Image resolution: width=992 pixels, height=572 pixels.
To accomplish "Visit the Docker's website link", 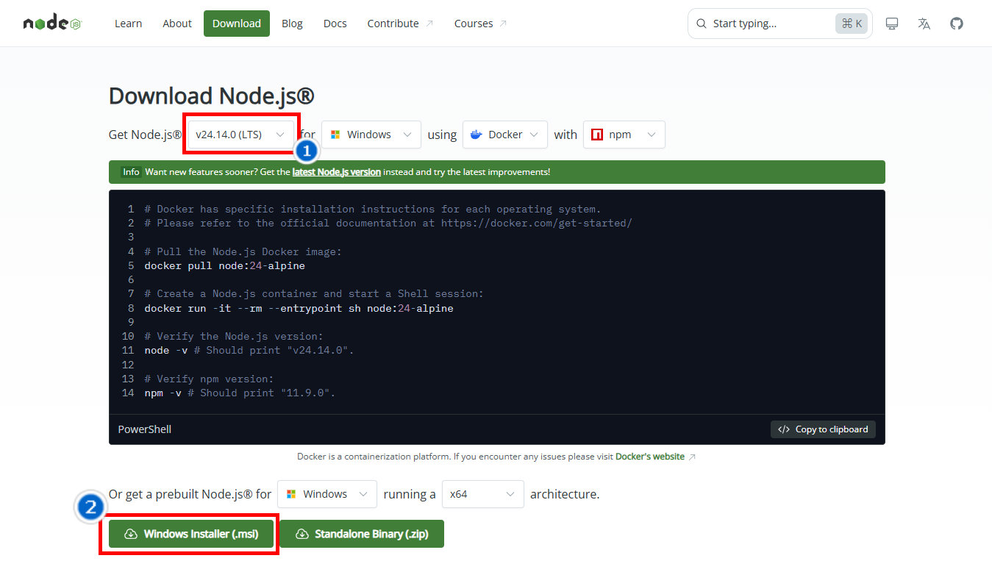I will (650, 457).
